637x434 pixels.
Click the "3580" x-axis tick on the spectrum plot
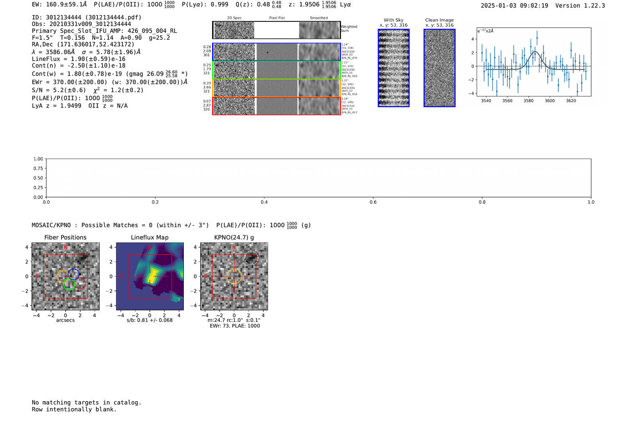coord(528,101)
